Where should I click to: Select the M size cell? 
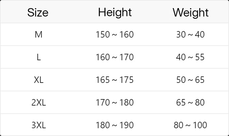(38, 34)
